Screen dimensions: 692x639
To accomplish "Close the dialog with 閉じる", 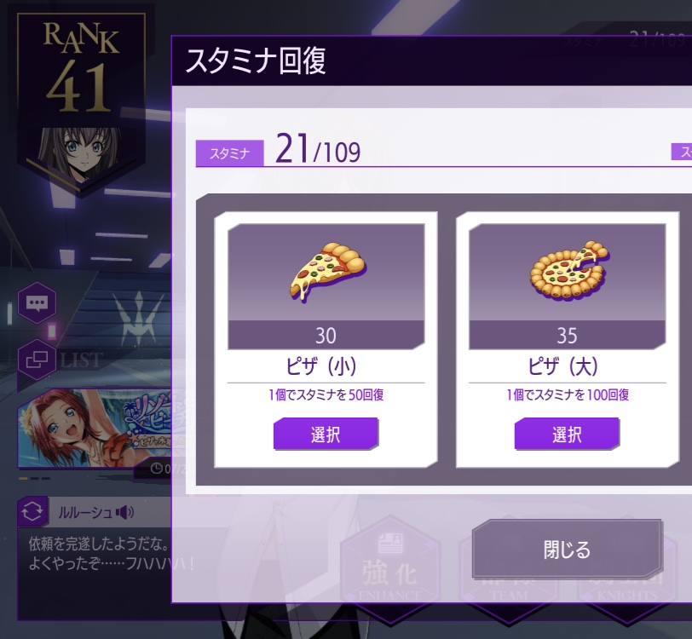I will [x=567, y=550].
